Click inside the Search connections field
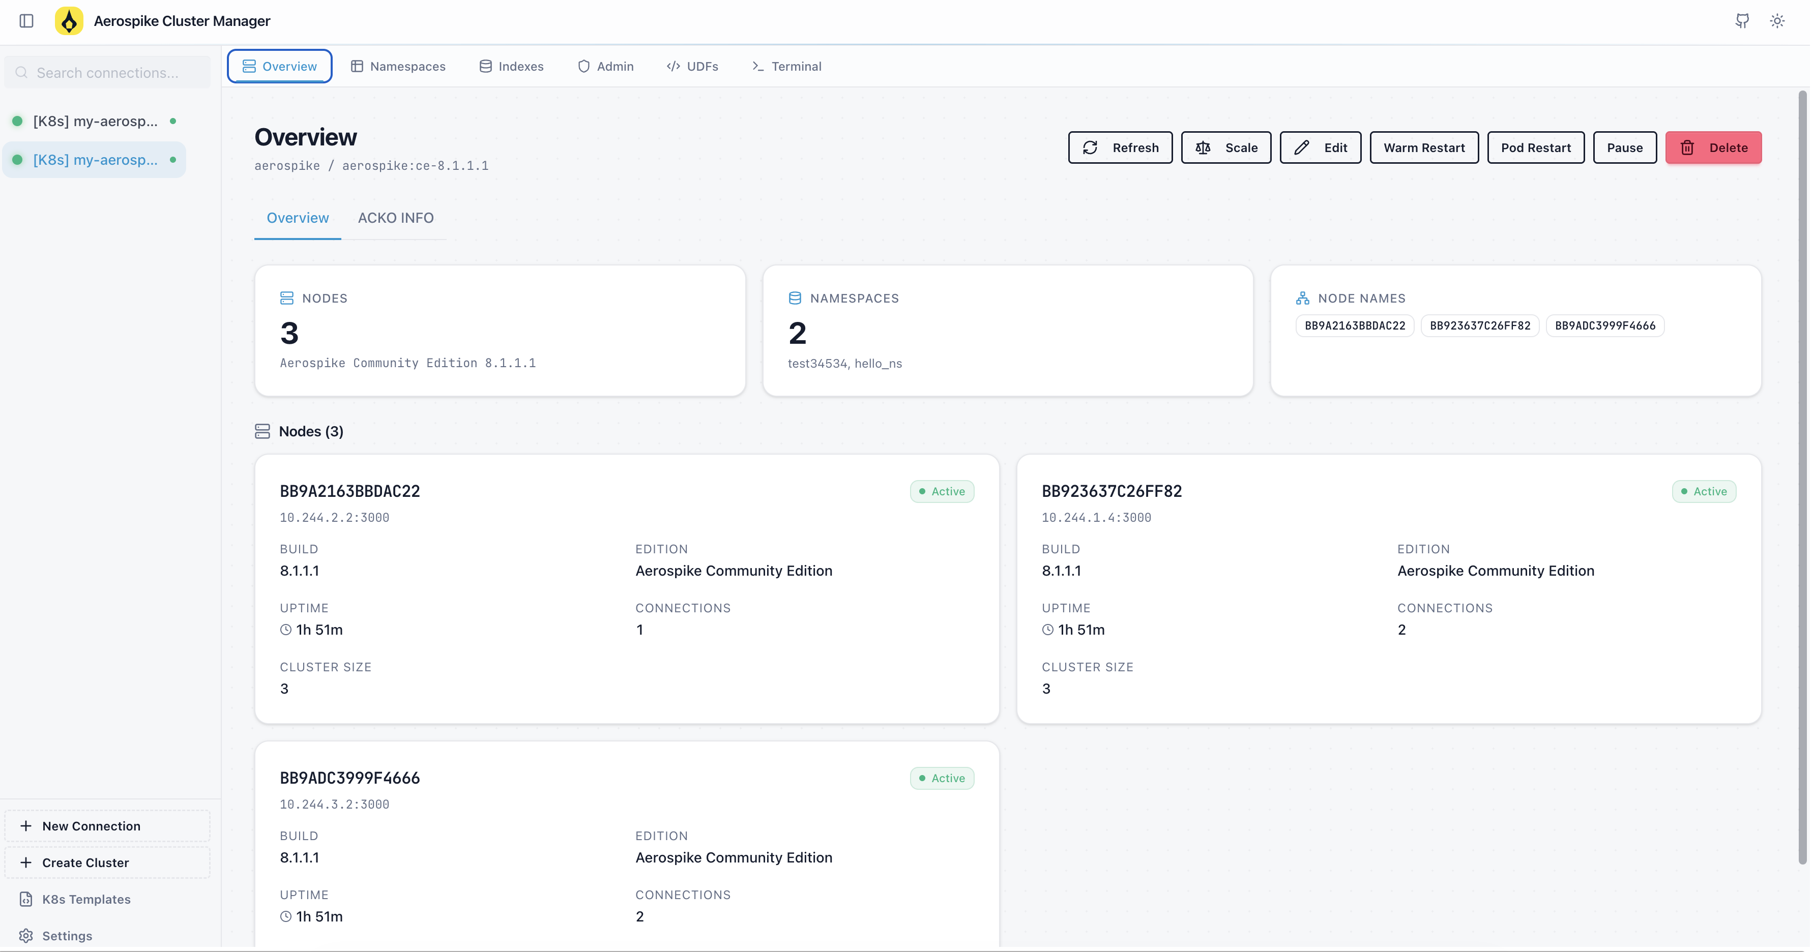1813x952 pixels. (107, 72)
